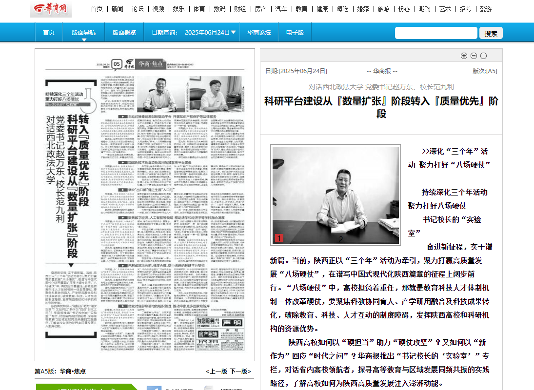Click into the search text field
534x390 pixels.
pyautogui.click(x=435, y=33)
